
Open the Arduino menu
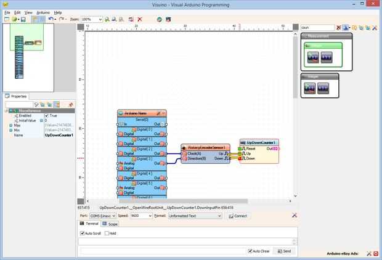click(x=43, y=12)
